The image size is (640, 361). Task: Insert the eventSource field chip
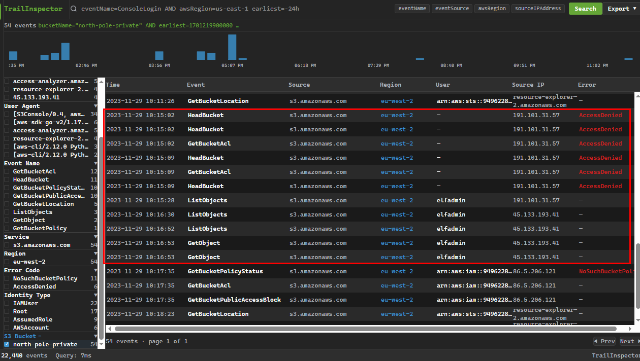coord(452,9)
